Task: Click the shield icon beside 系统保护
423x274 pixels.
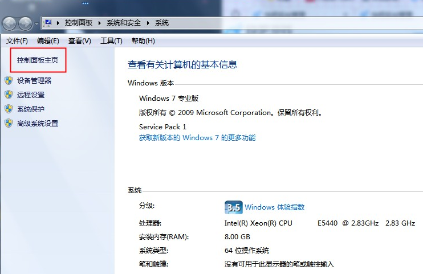Action: point(9,109)
